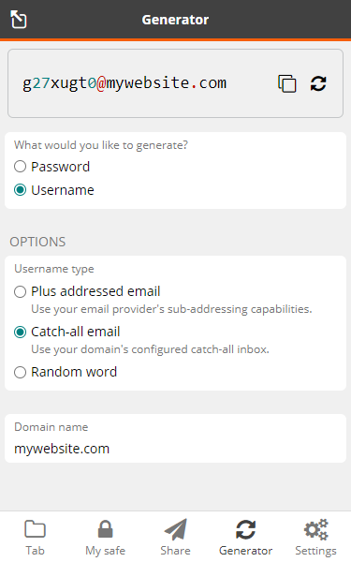This screenshot has height=562, width=351.
Task: Regenerate the username with refresh icon
Action: coord(318,83)
